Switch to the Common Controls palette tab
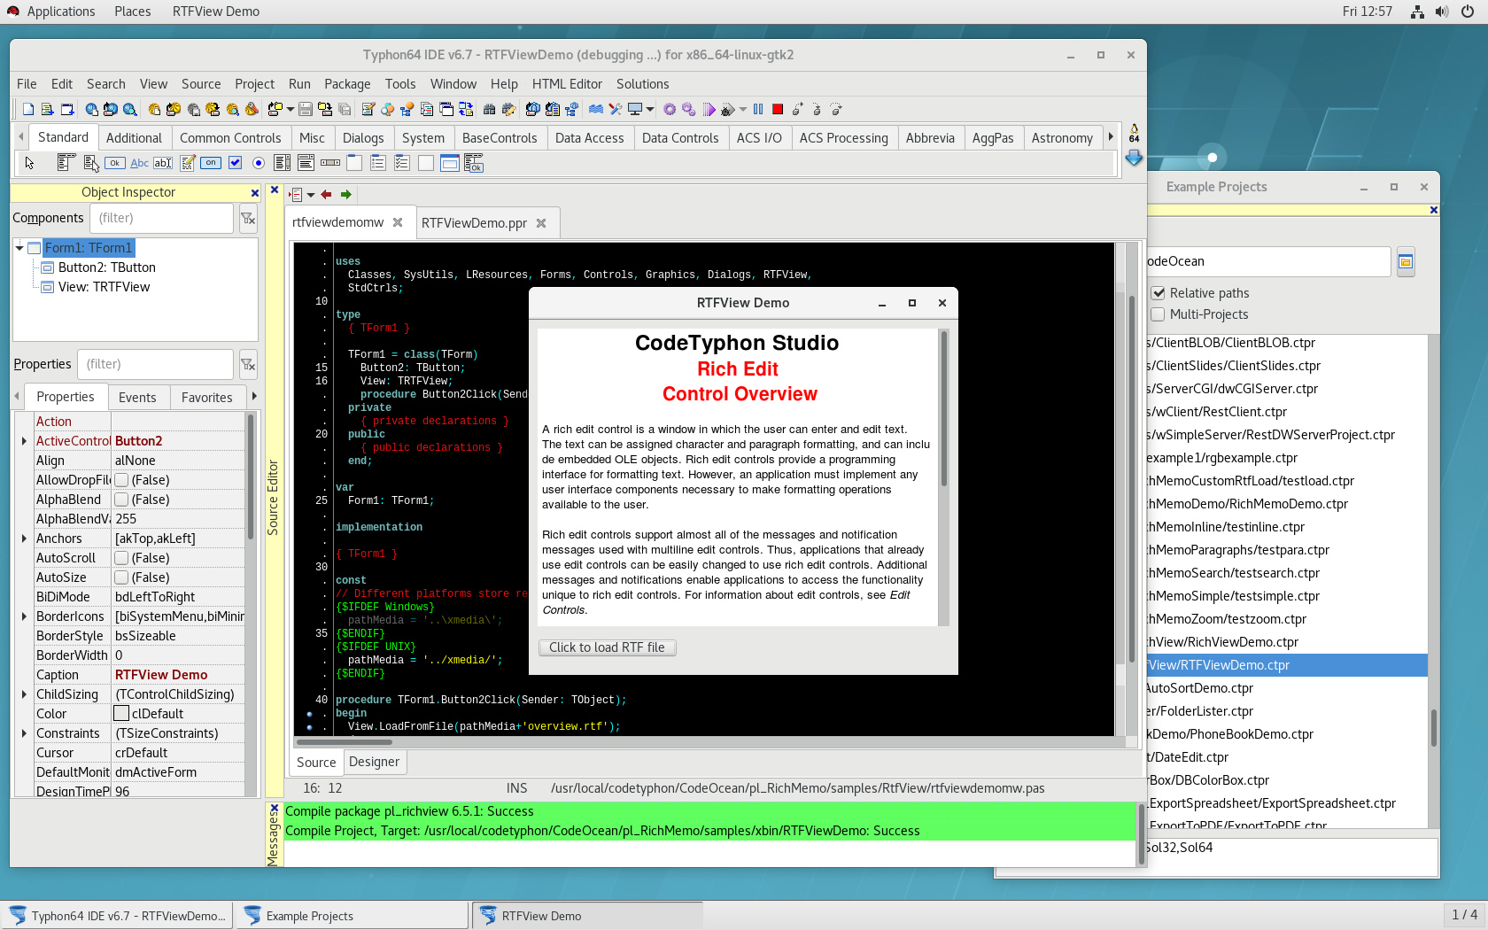The image size is (1488, 930). (x=230, y=138)
